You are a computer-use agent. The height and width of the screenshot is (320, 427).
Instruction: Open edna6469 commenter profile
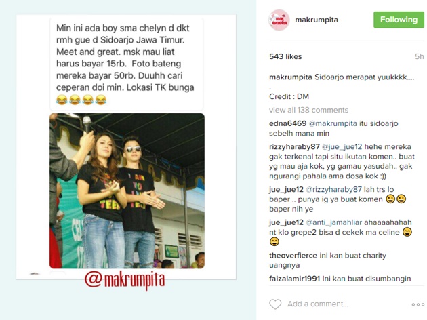coord(288,123)
